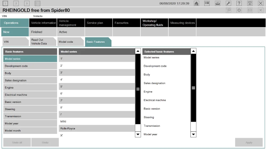Click up arrow of Selected basic features
This screenshot has height=149, width=266.
click(x=193, y=51)
